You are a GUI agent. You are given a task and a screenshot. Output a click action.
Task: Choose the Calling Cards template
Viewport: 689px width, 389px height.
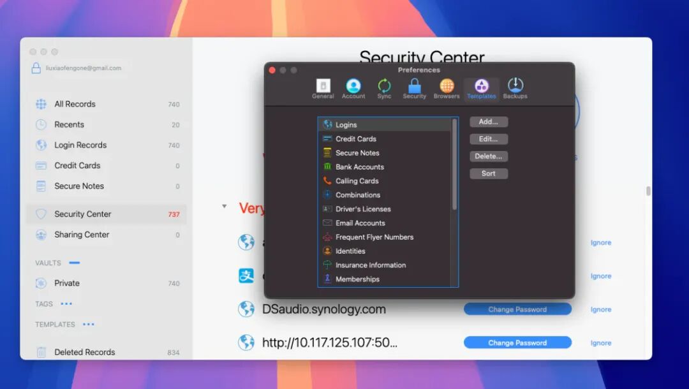point(385,181)
